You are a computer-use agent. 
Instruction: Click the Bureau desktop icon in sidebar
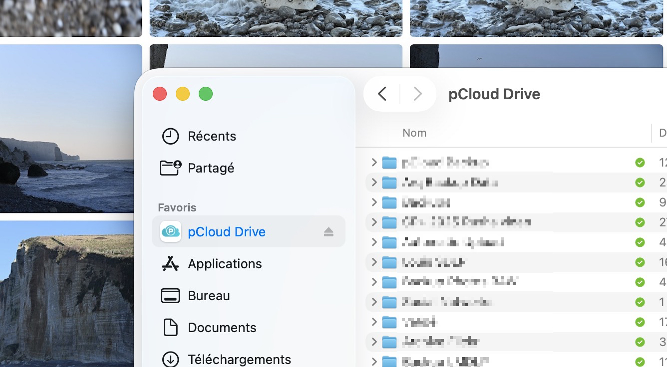170,295
